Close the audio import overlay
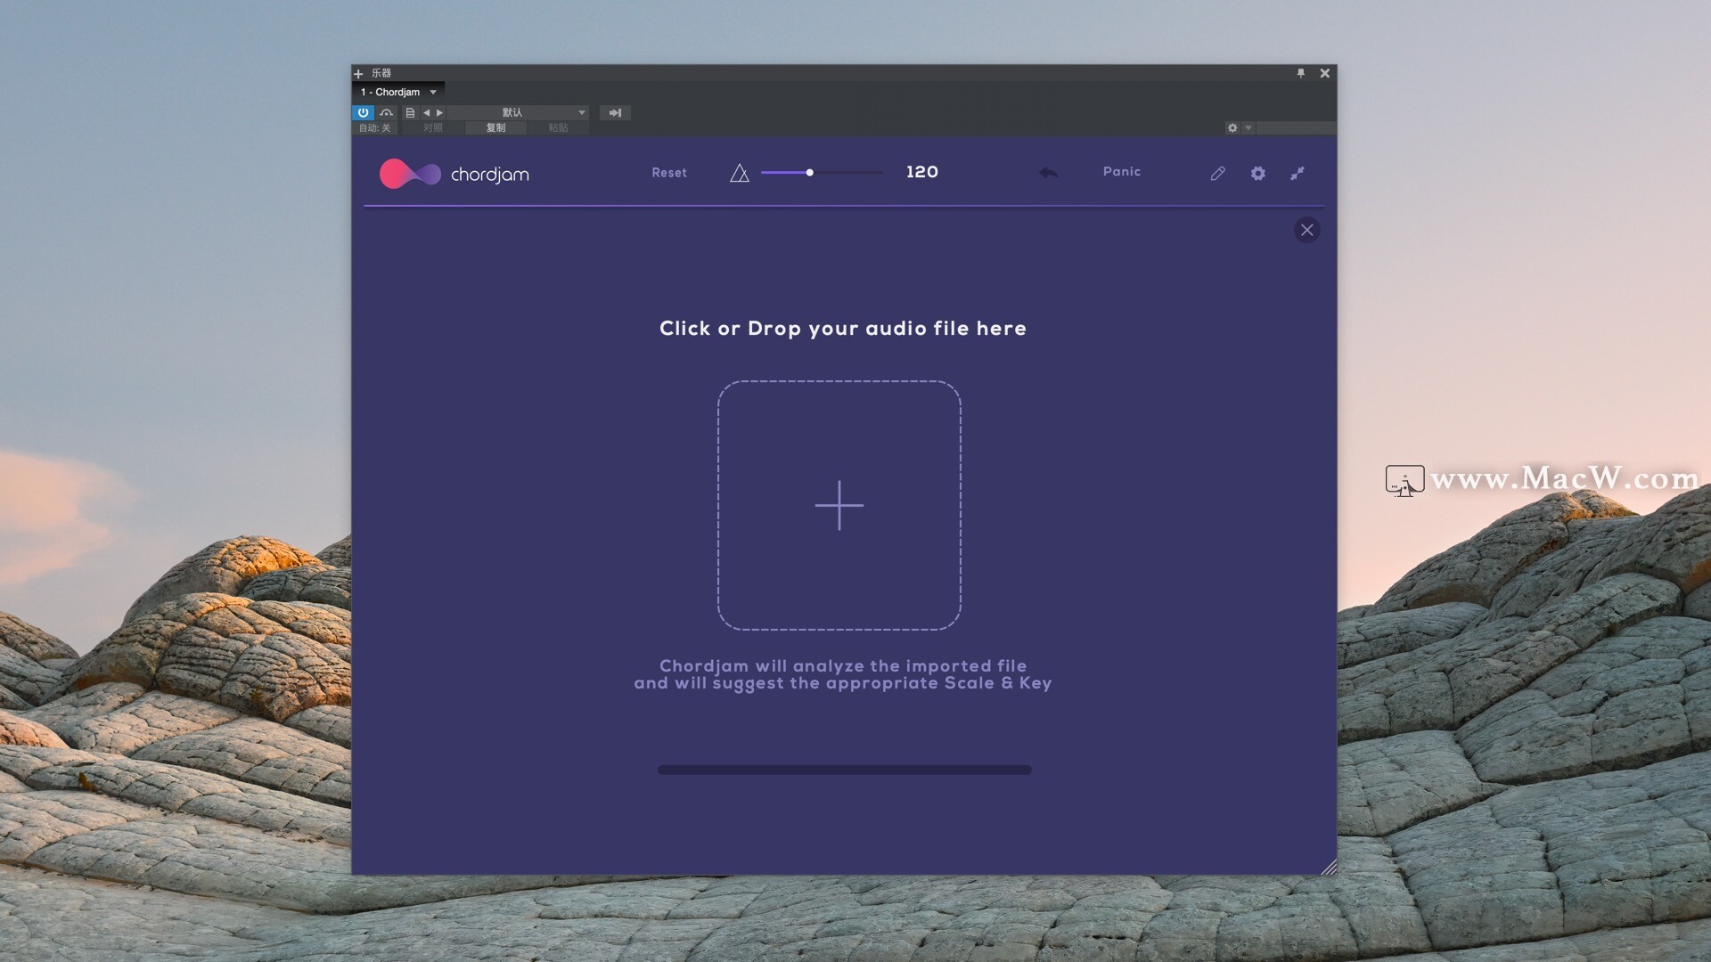 pos(1306,230)
